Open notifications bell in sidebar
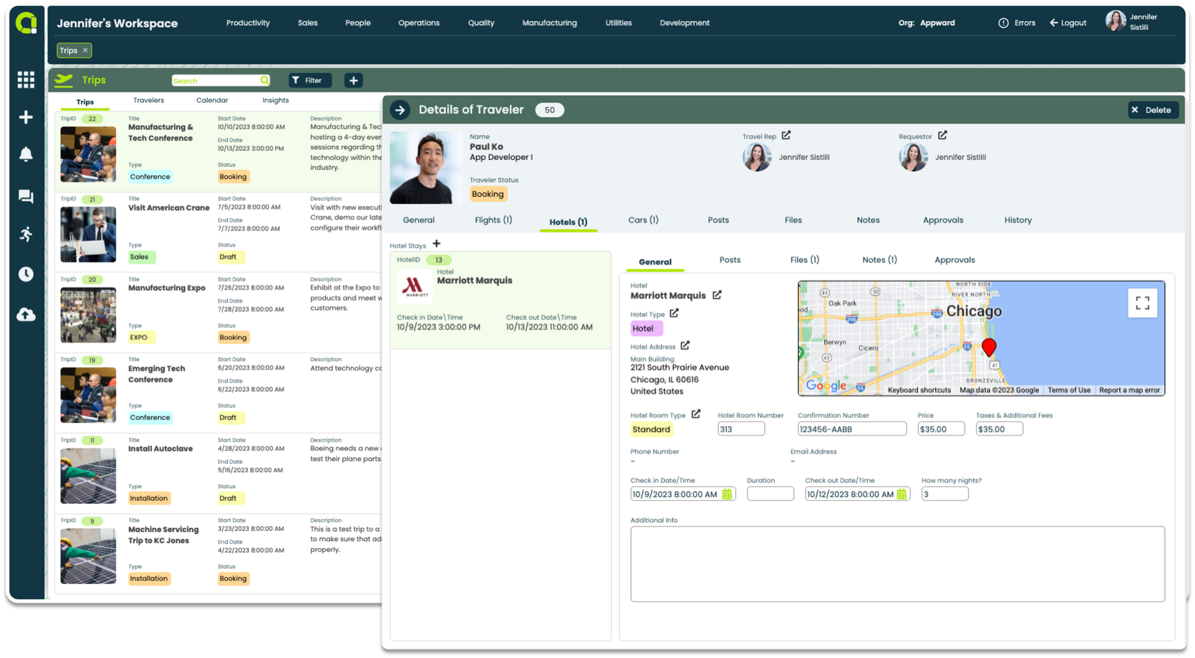The image size is (1195, 658). (x=26, y=154)
